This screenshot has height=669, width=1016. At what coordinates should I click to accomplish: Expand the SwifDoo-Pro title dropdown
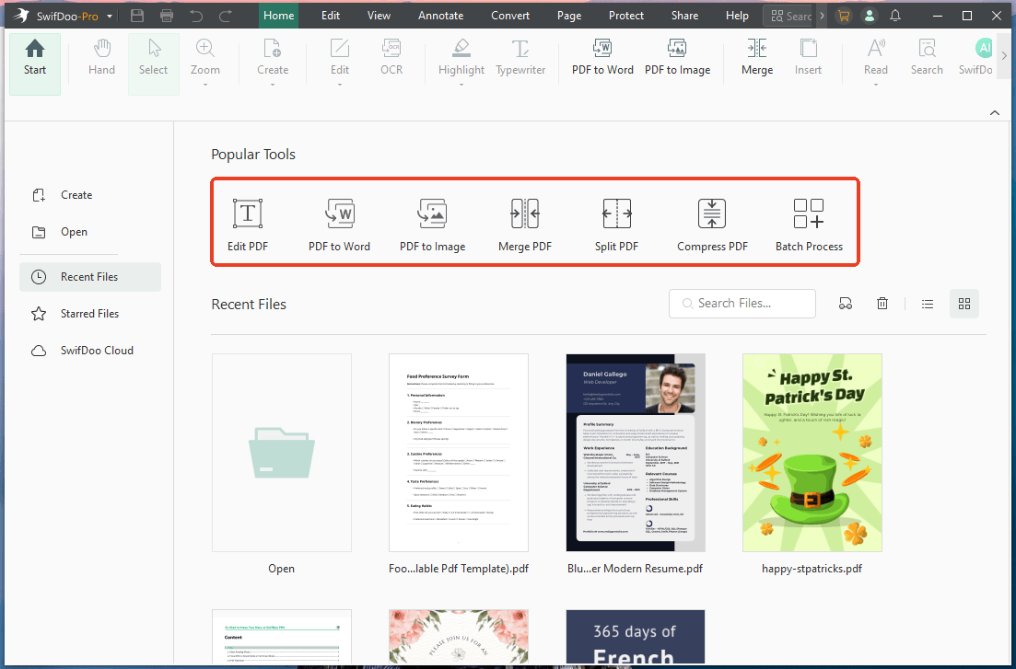tap(108, 15)
